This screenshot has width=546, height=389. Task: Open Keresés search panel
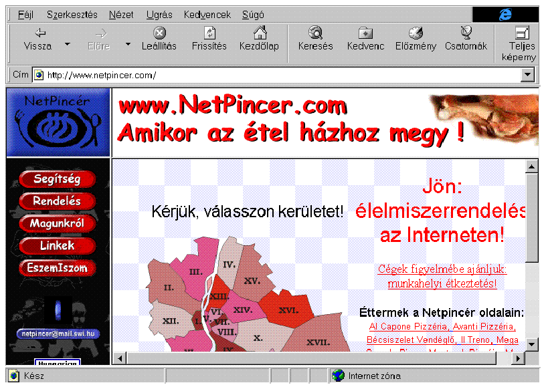[315, 39]
